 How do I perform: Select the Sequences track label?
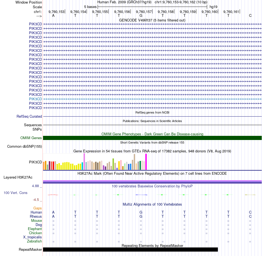[33, 125]
